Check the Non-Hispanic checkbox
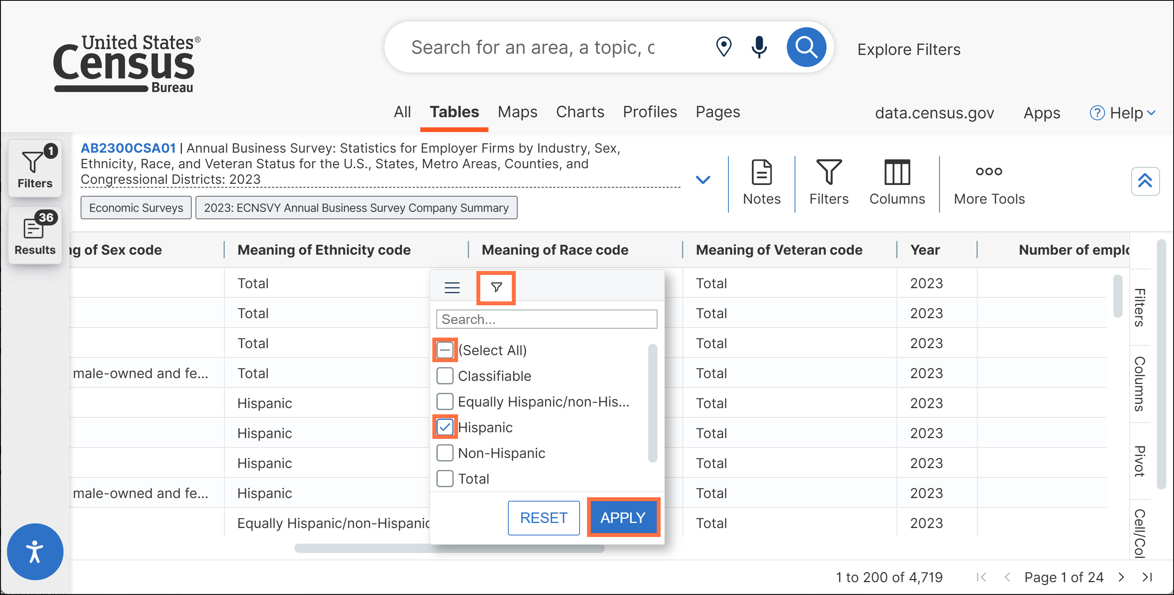The height and width of the screenshot is (595, 1174). (x=444, y=453)
